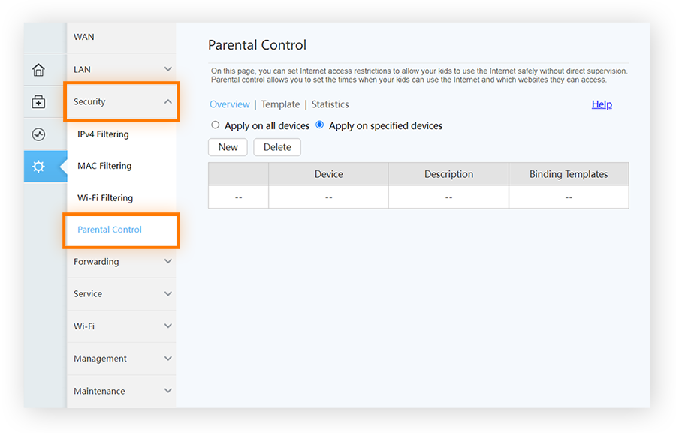Select 'Apply on all devices' radio button
The image size is (676, 433).
click(x=216, y=125)
